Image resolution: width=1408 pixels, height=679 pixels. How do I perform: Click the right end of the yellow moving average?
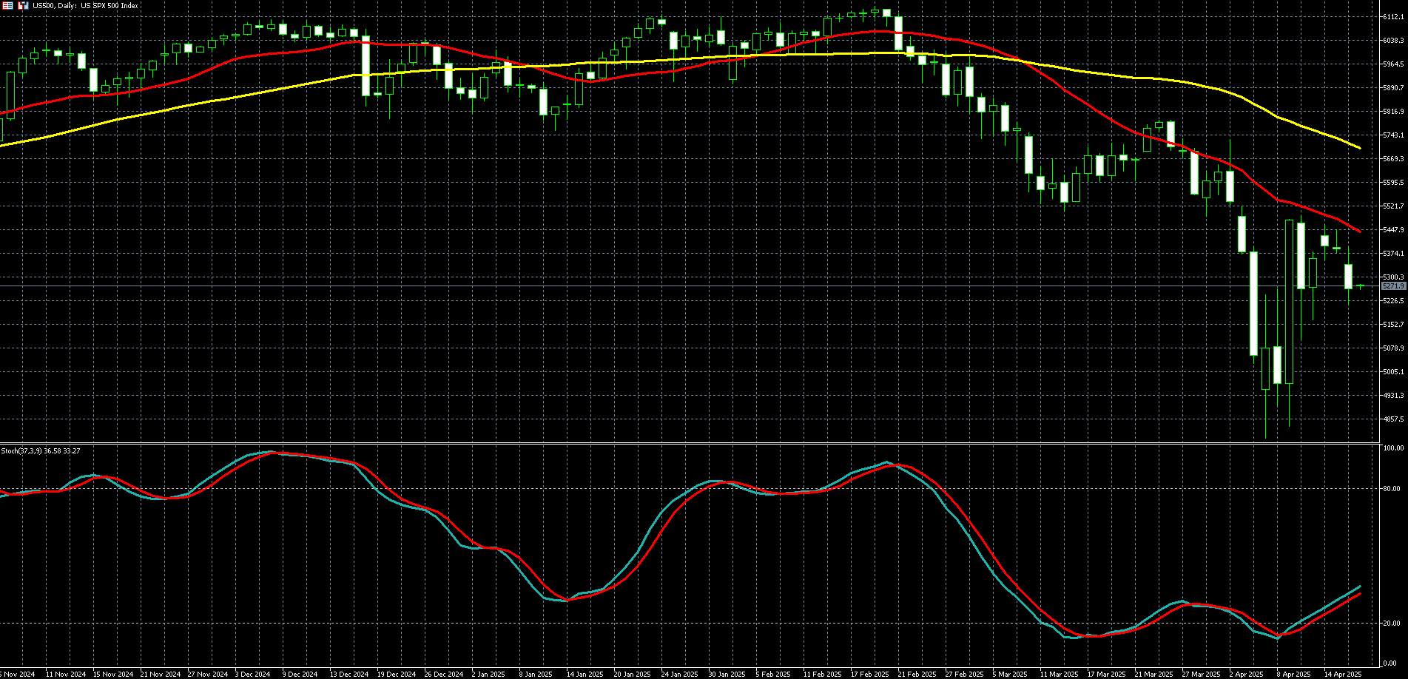tap(1360, 148)
